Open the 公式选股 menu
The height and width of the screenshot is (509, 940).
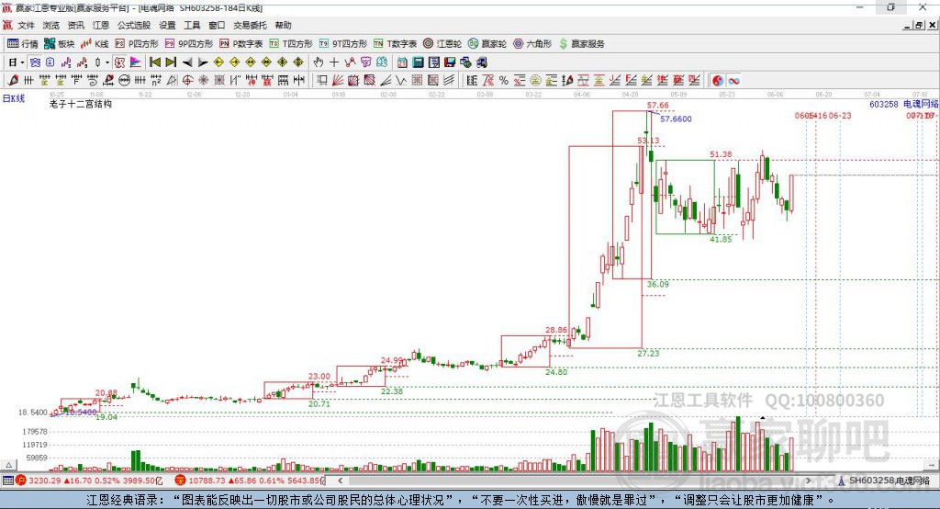pos(134,25)
